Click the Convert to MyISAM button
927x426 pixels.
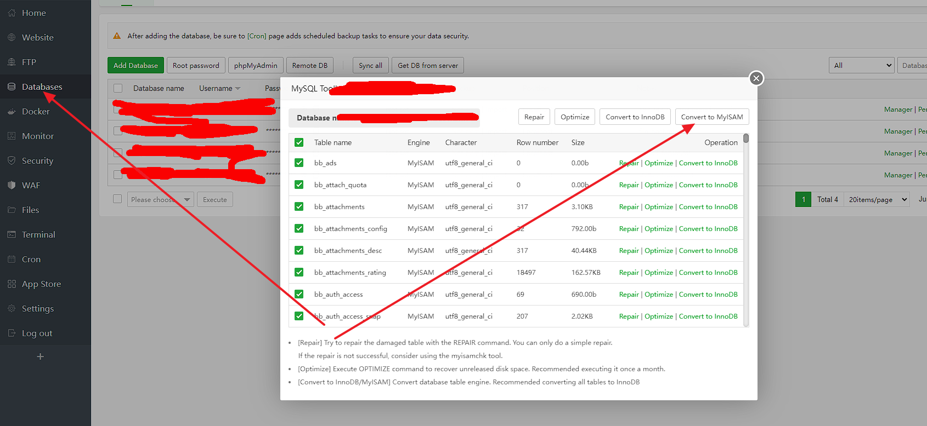(x=711, y=117)
